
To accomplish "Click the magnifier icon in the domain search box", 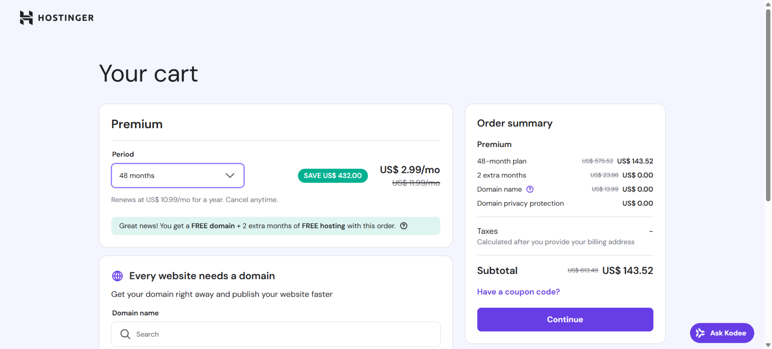I will tap(125, 334).
